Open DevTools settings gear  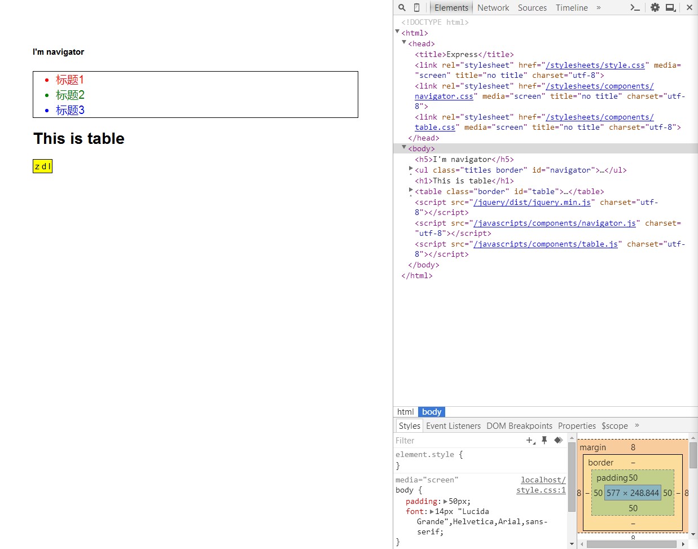655,7
